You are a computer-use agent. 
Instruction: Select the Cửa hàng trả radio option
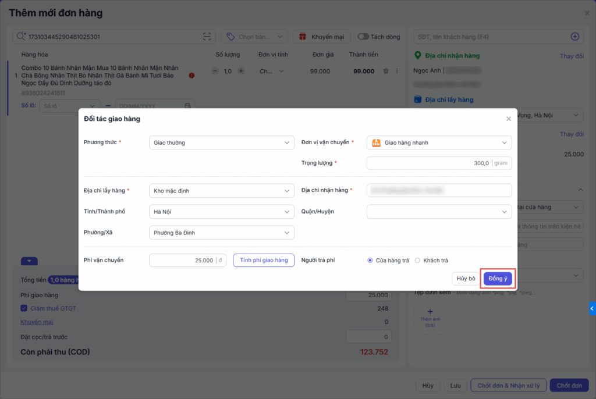(370, 261)
